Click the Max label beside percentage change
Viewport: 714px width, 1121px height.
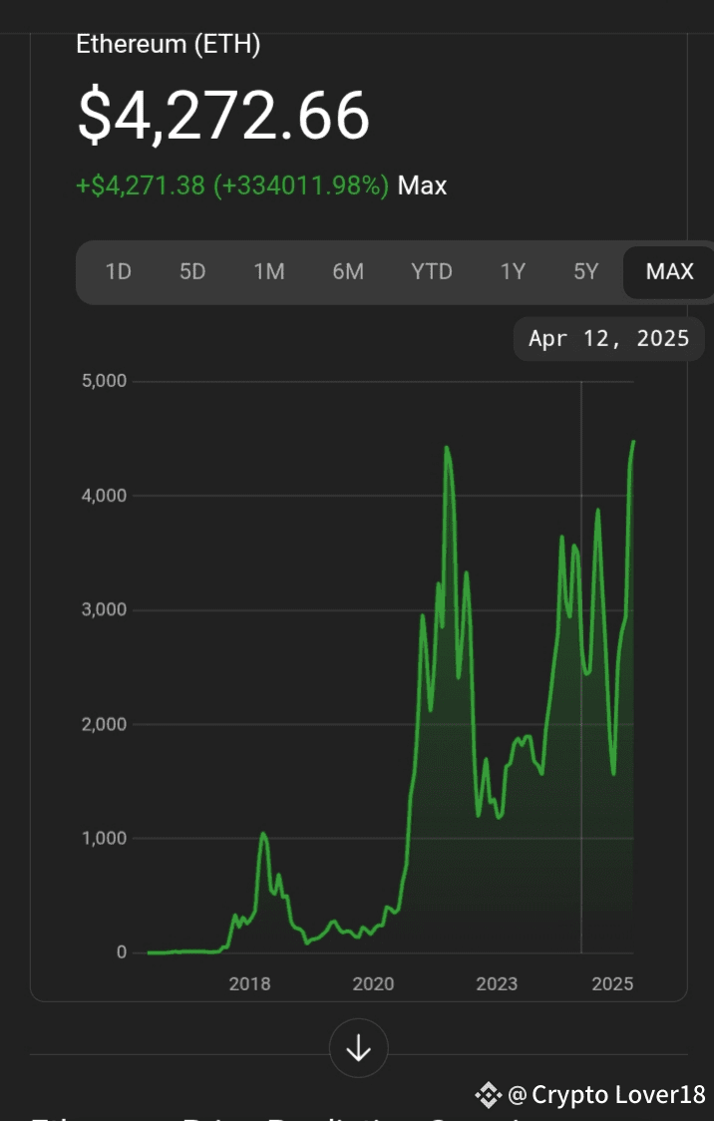[x=423, y=186]
